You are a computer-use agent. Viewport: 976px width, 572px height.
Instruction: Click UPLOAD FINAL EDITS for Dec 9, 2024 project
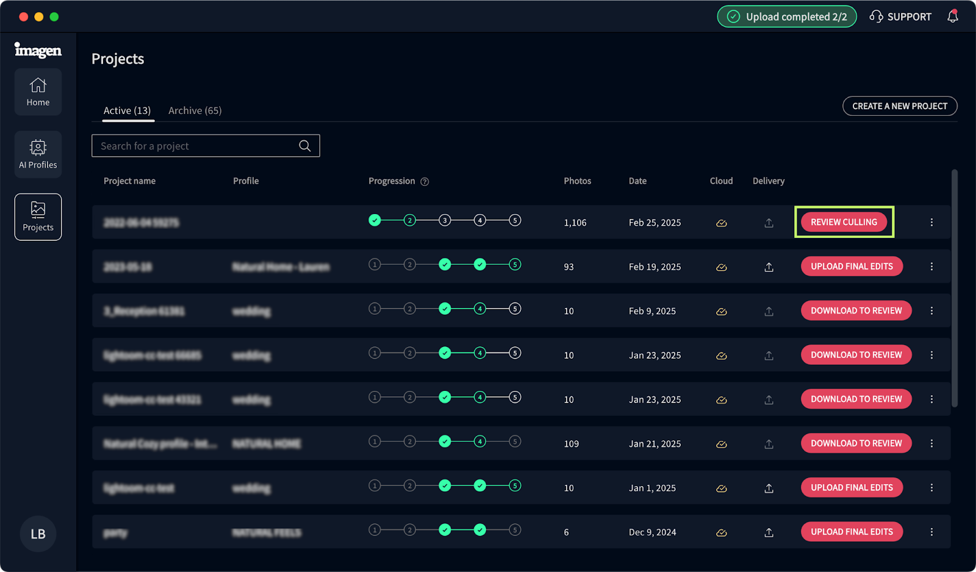852,532
